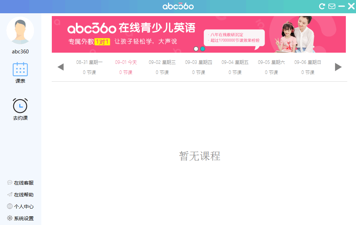Switch to 09-05 星期六 date tab
The height and width of the screenshot is (225, 356).
point(271,67)
